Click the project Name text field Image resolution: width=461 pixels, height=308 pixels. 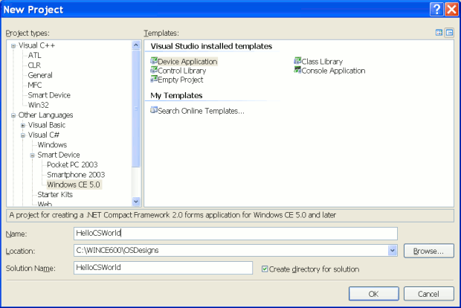point(236,234)
